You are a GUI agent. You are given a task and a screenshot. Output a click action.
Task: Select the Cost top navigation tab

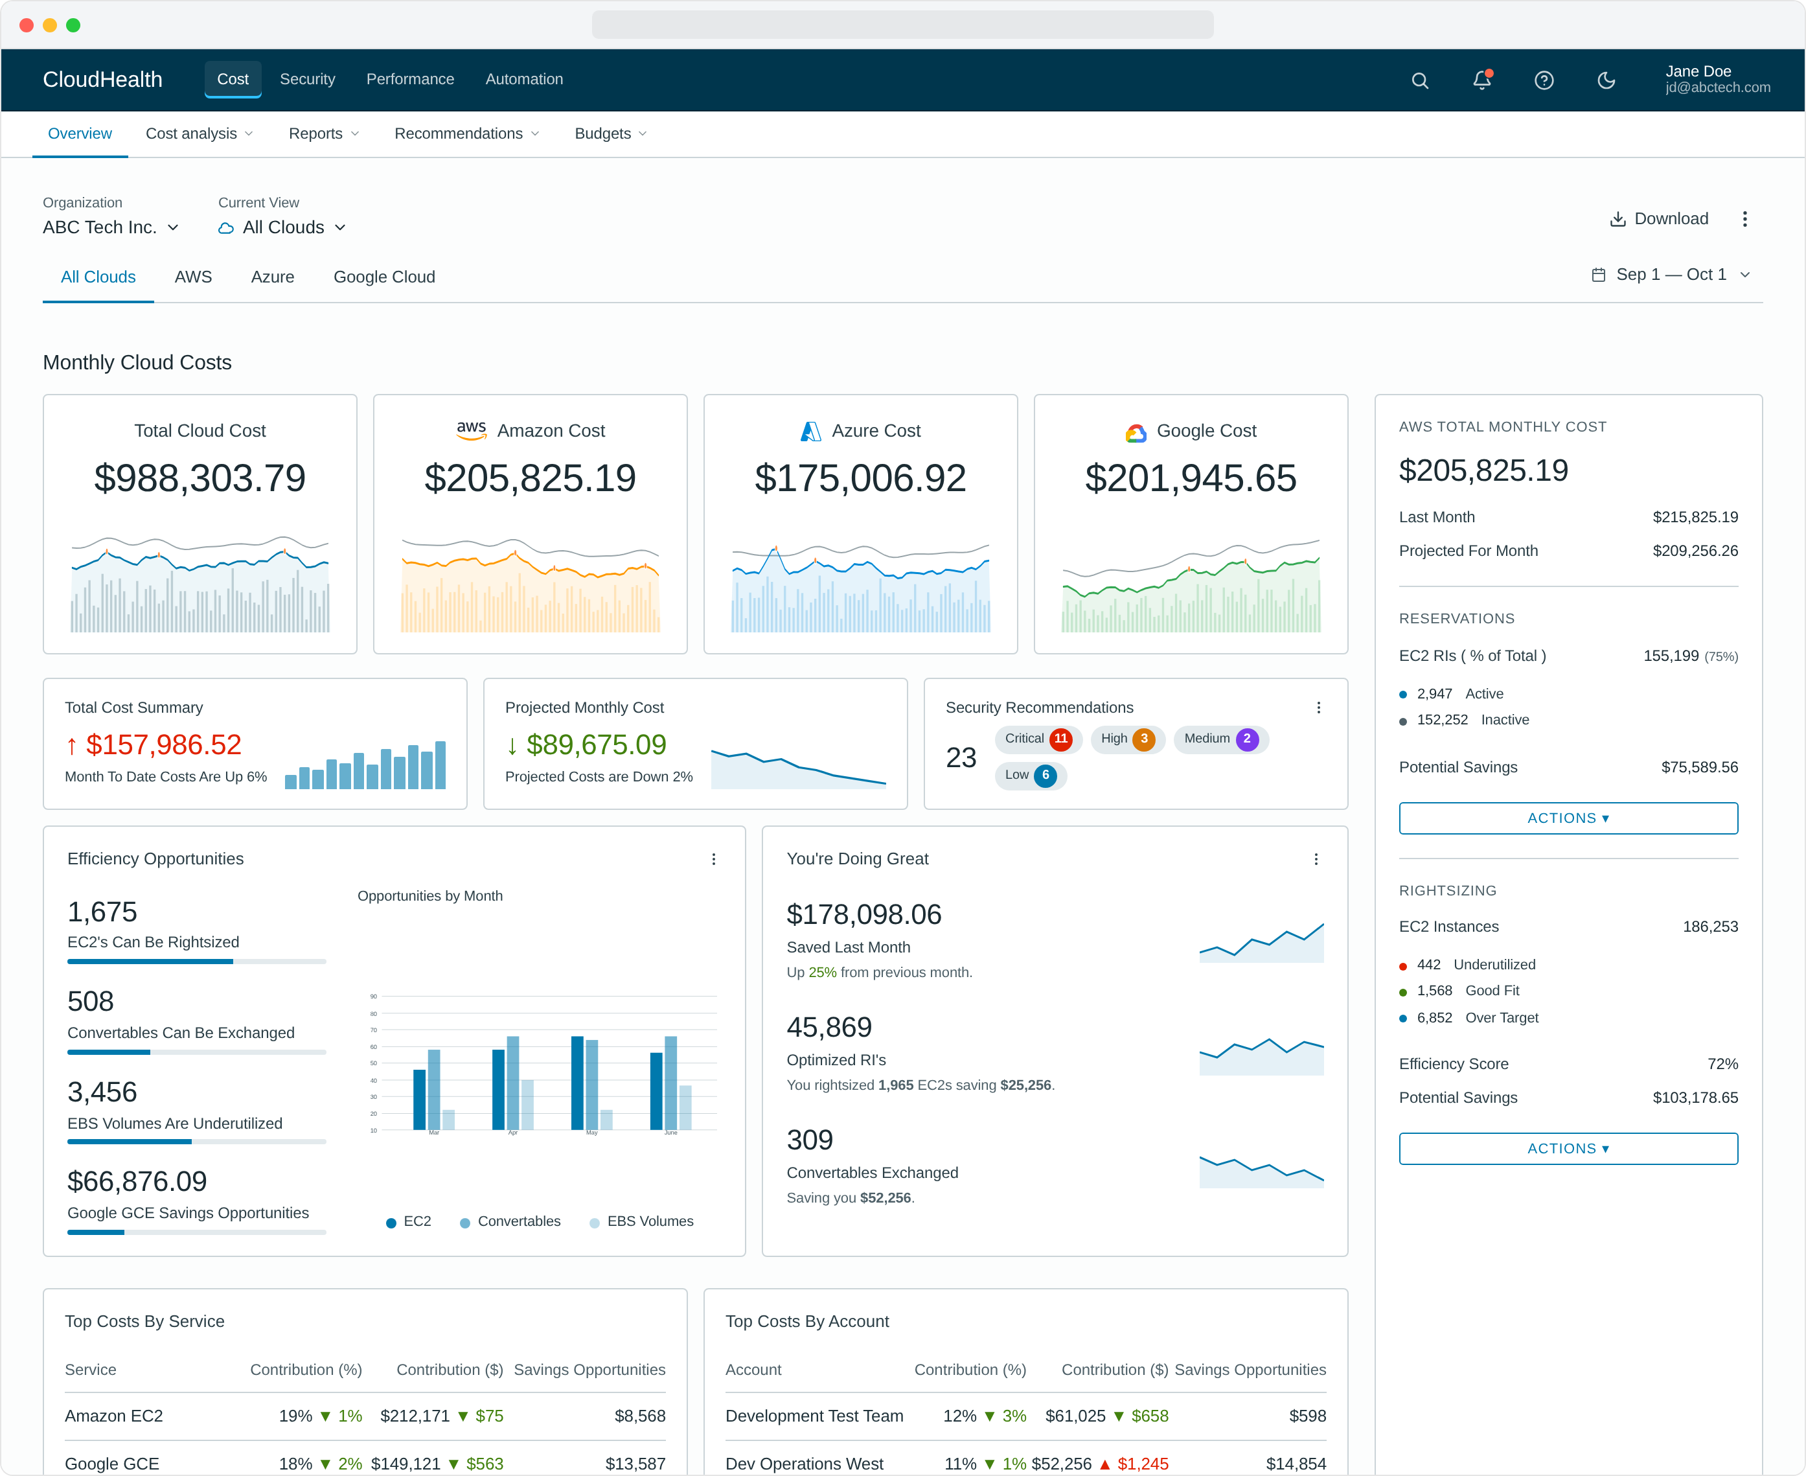pos(233,79)
